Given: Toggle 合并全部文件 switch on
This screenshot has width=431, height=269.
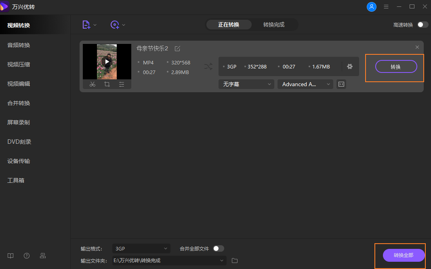Looking at the screenshot, I should (x=218, y=248).
